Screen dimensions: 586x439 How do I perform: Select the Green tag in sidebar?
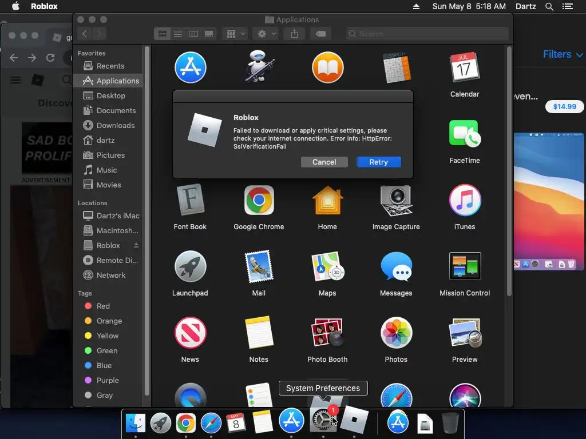108,351
